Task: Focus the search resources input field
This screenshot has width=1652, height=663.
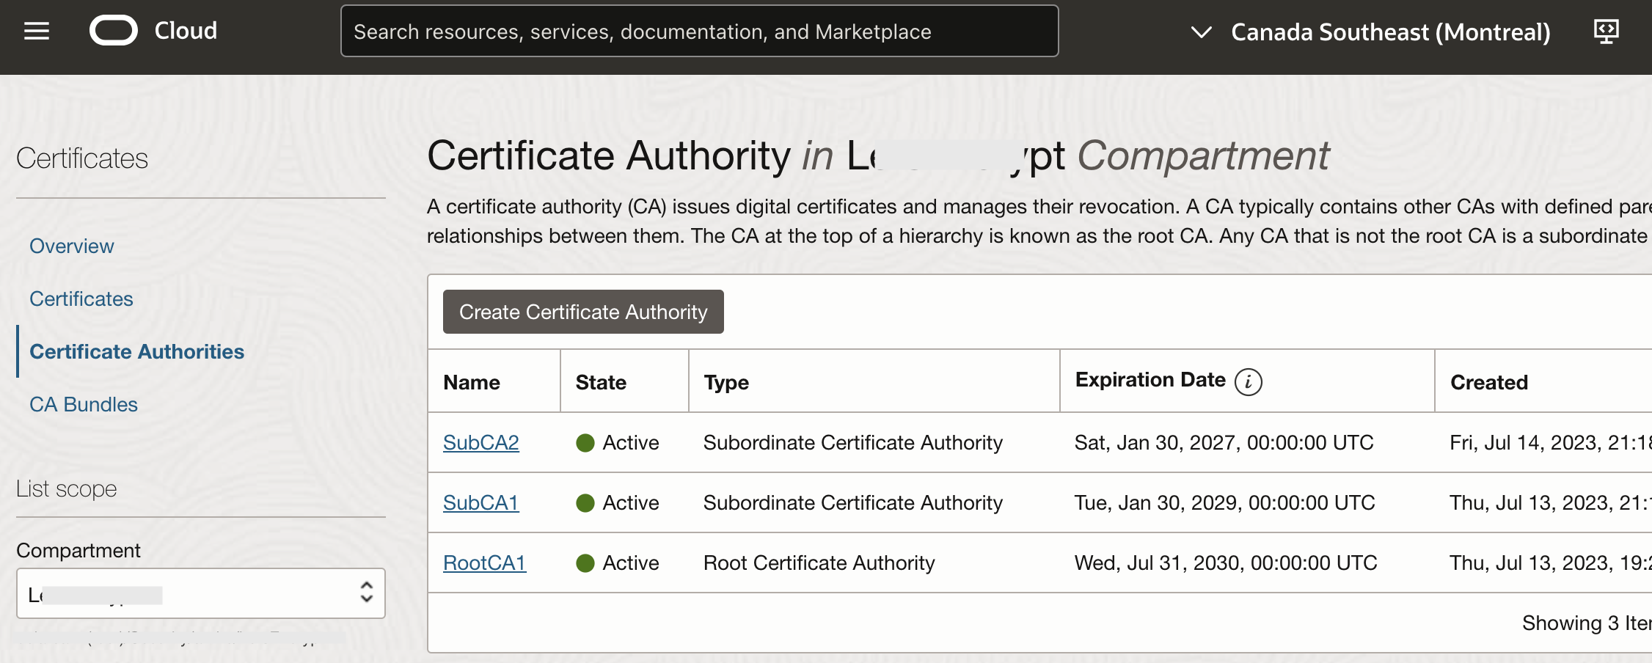Action: [x=699, y=32]
